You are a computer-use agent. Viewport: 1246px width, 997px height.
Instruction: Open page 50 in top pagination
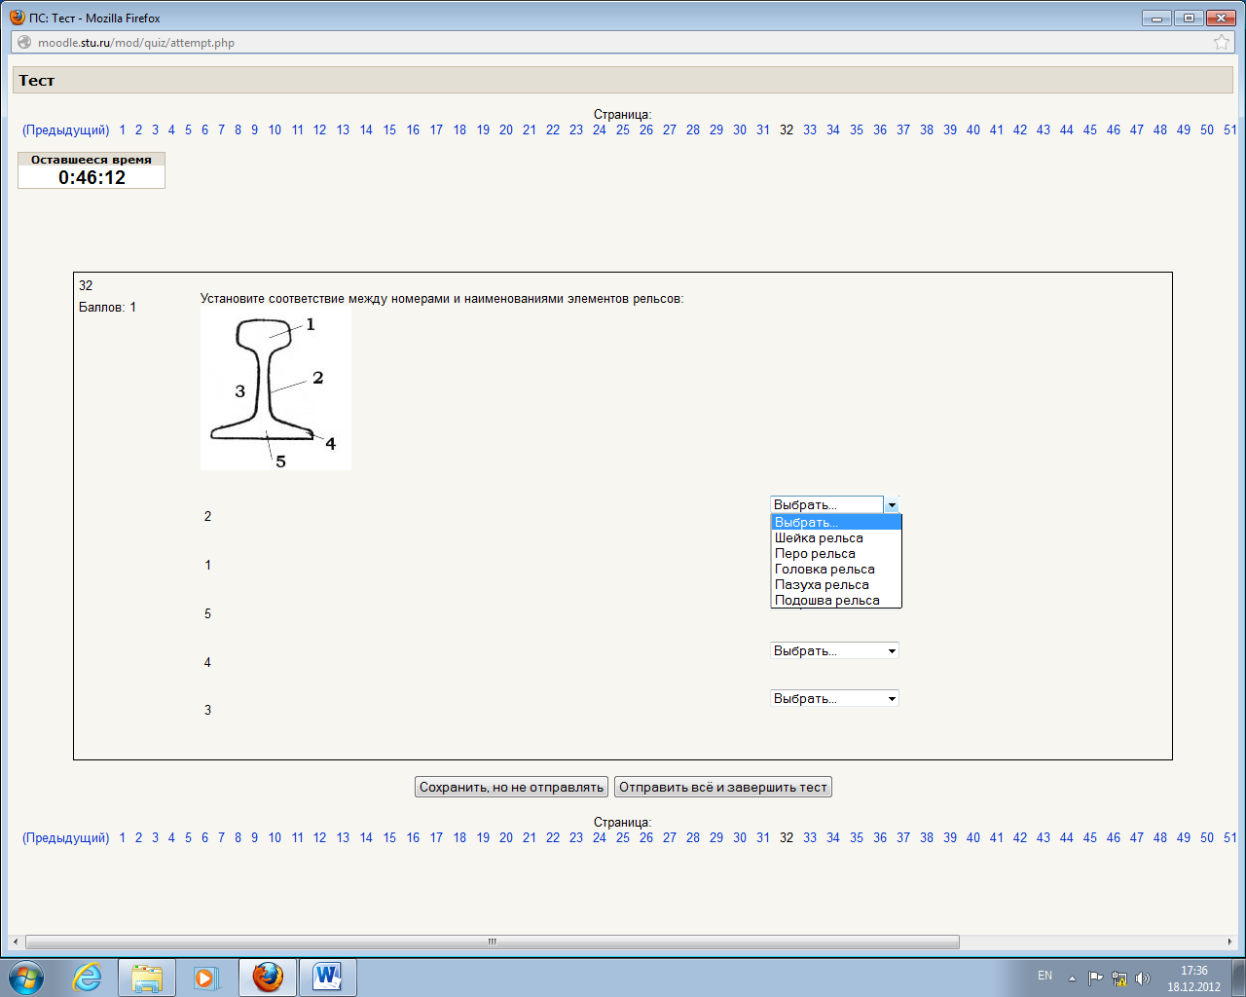(1207, 129)
